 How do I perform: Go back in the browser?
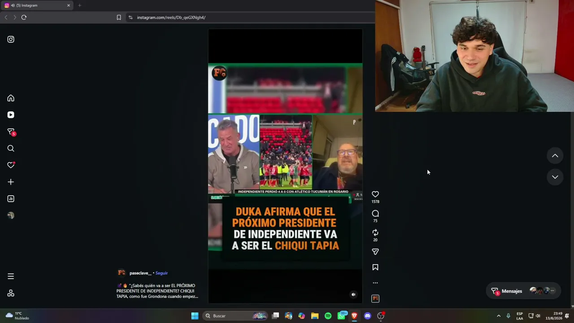coord(6,17)
